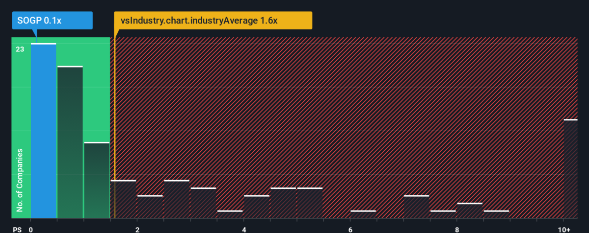The height and width of the screenshot is (233, 589).
Task: Select the bar starting at 7
Action: (x=416, y=207)
